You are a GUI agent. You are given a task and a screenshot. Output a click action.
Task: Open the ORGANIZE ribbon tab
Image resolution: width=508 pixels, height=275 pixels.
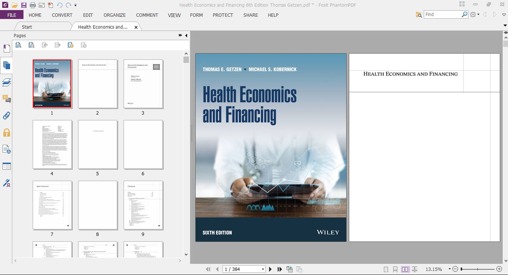115,15
